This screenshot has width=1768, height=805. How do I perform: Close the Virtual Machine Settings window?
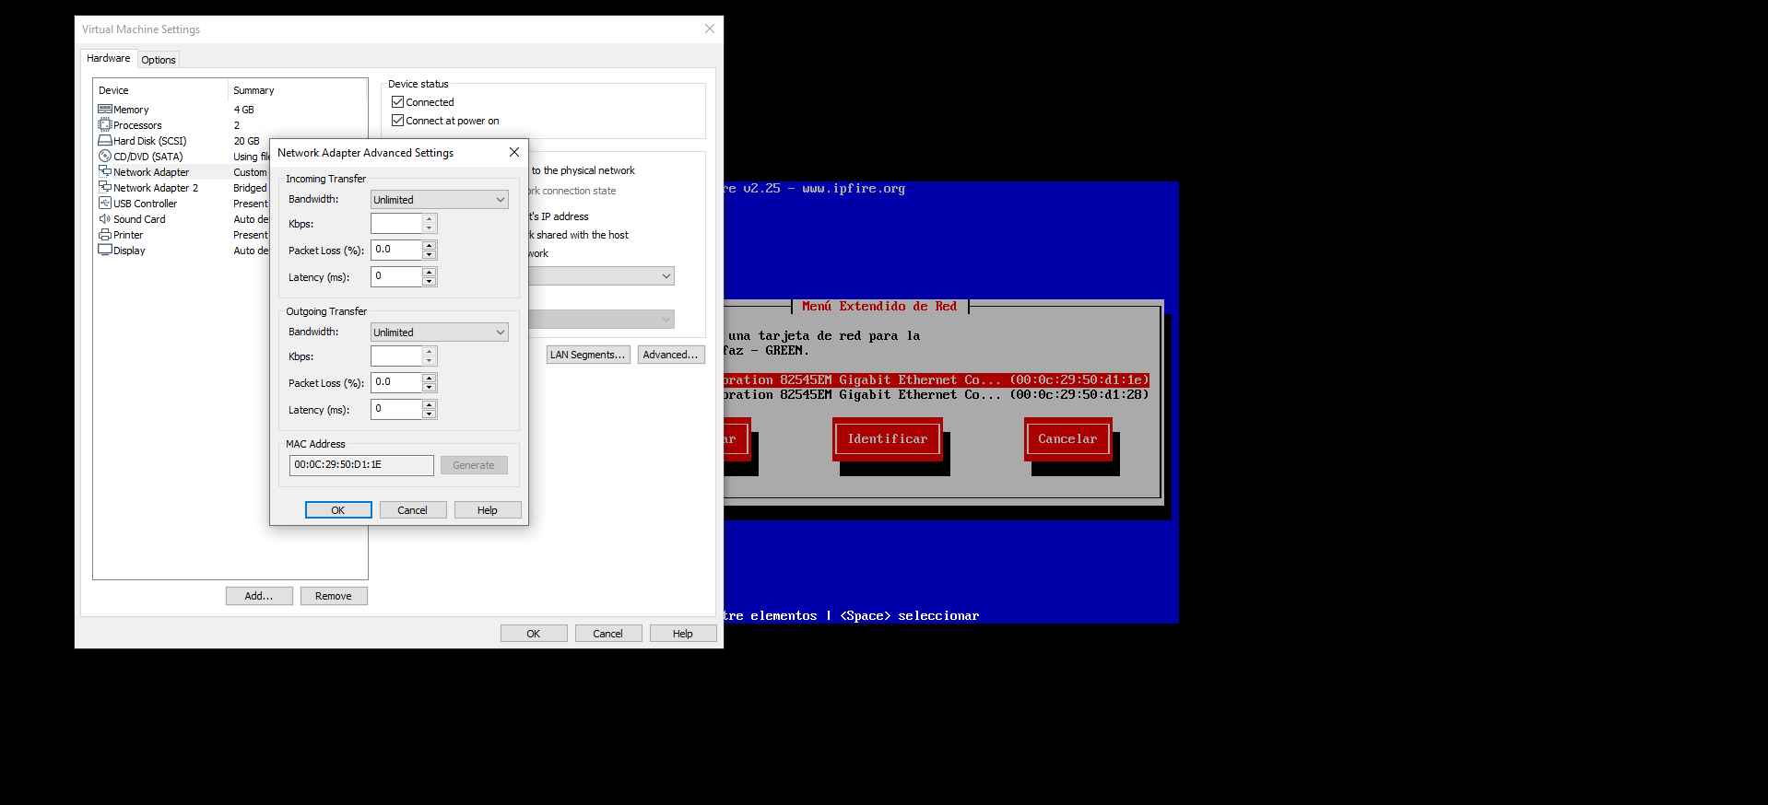(710, 29)
